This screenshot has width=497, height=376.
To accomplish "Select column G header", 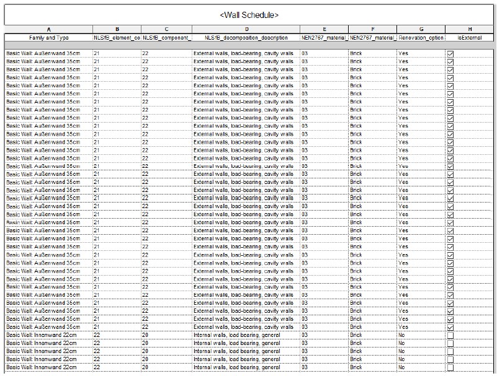I will [x=421, y=30].
